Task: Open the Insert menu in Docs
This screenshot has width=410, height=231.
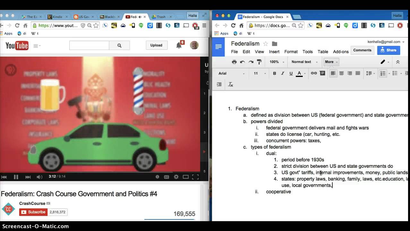Action: [274, 52]
